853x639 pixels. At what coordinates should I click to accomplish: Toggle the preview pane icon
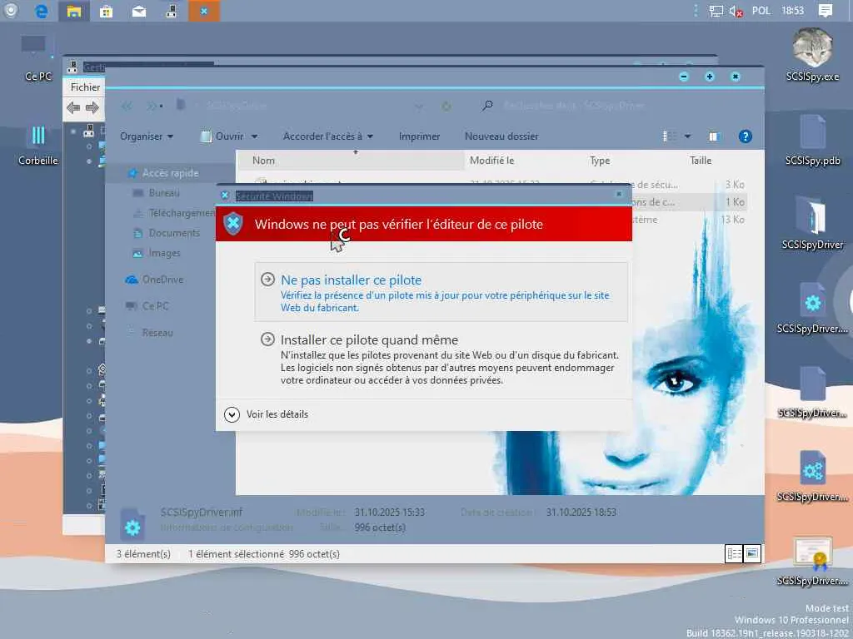714,136
